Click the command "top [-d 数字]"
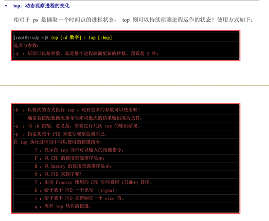This screenshot has width=269, height=221. pyautogui.click(x=66, y=37)
